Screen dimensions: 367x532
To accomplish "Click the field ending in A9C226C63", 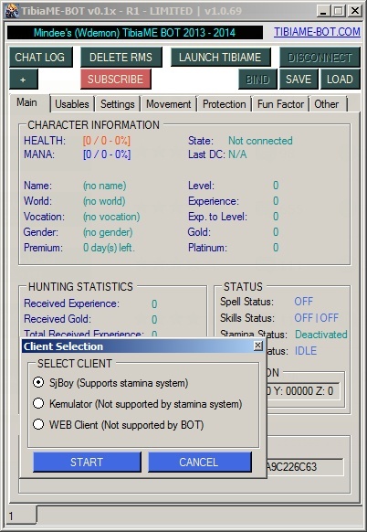I will [305, 467].
